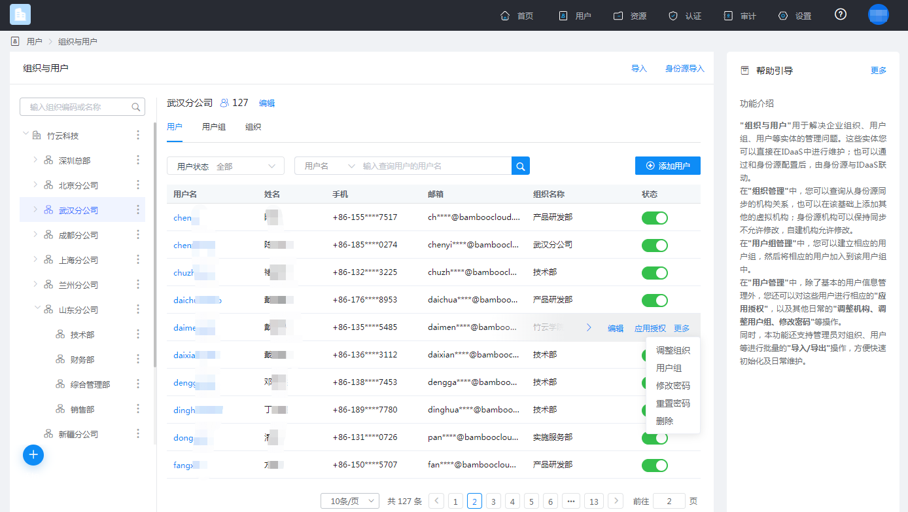Switch to the 组织 tab

tap(253, 127)
